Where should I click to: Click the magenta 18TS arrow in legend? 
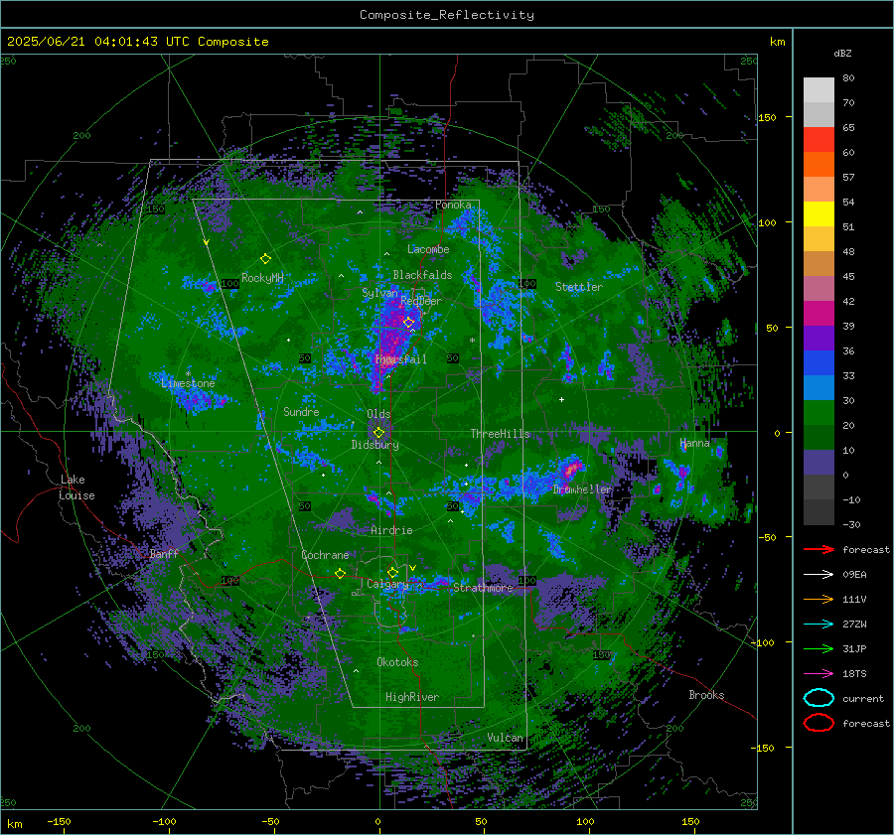point(819,674)
